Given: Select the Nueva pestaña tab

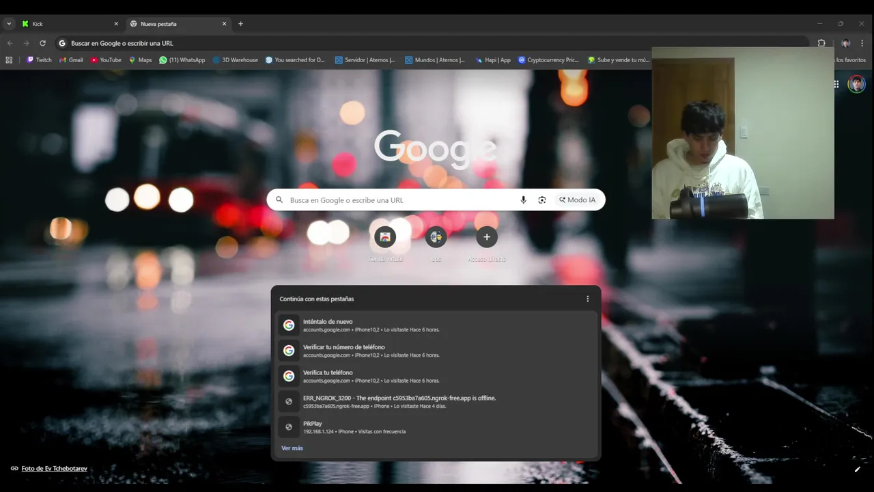Looking at the screenshot, I should coord(179,24).
